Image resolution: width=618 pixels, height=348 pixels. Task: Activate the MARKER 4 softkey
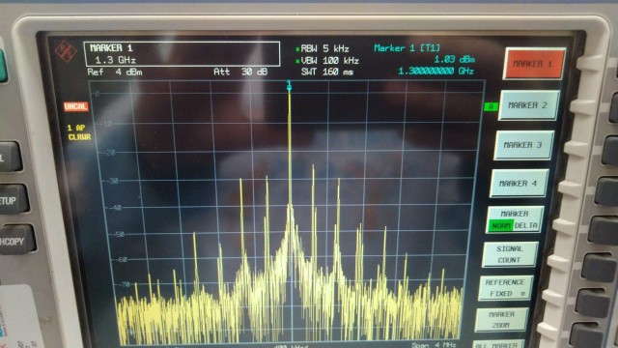pyautogui.click(x=519, y=183)
